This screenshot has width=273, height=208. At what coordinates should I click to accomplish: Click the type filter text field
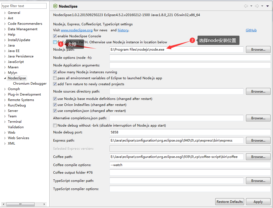pyautogui.click(x=24, y=6)
